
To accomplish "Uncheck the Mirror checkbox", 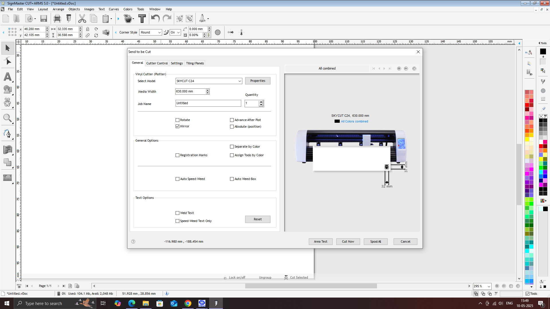I will [x=177, y=126].
